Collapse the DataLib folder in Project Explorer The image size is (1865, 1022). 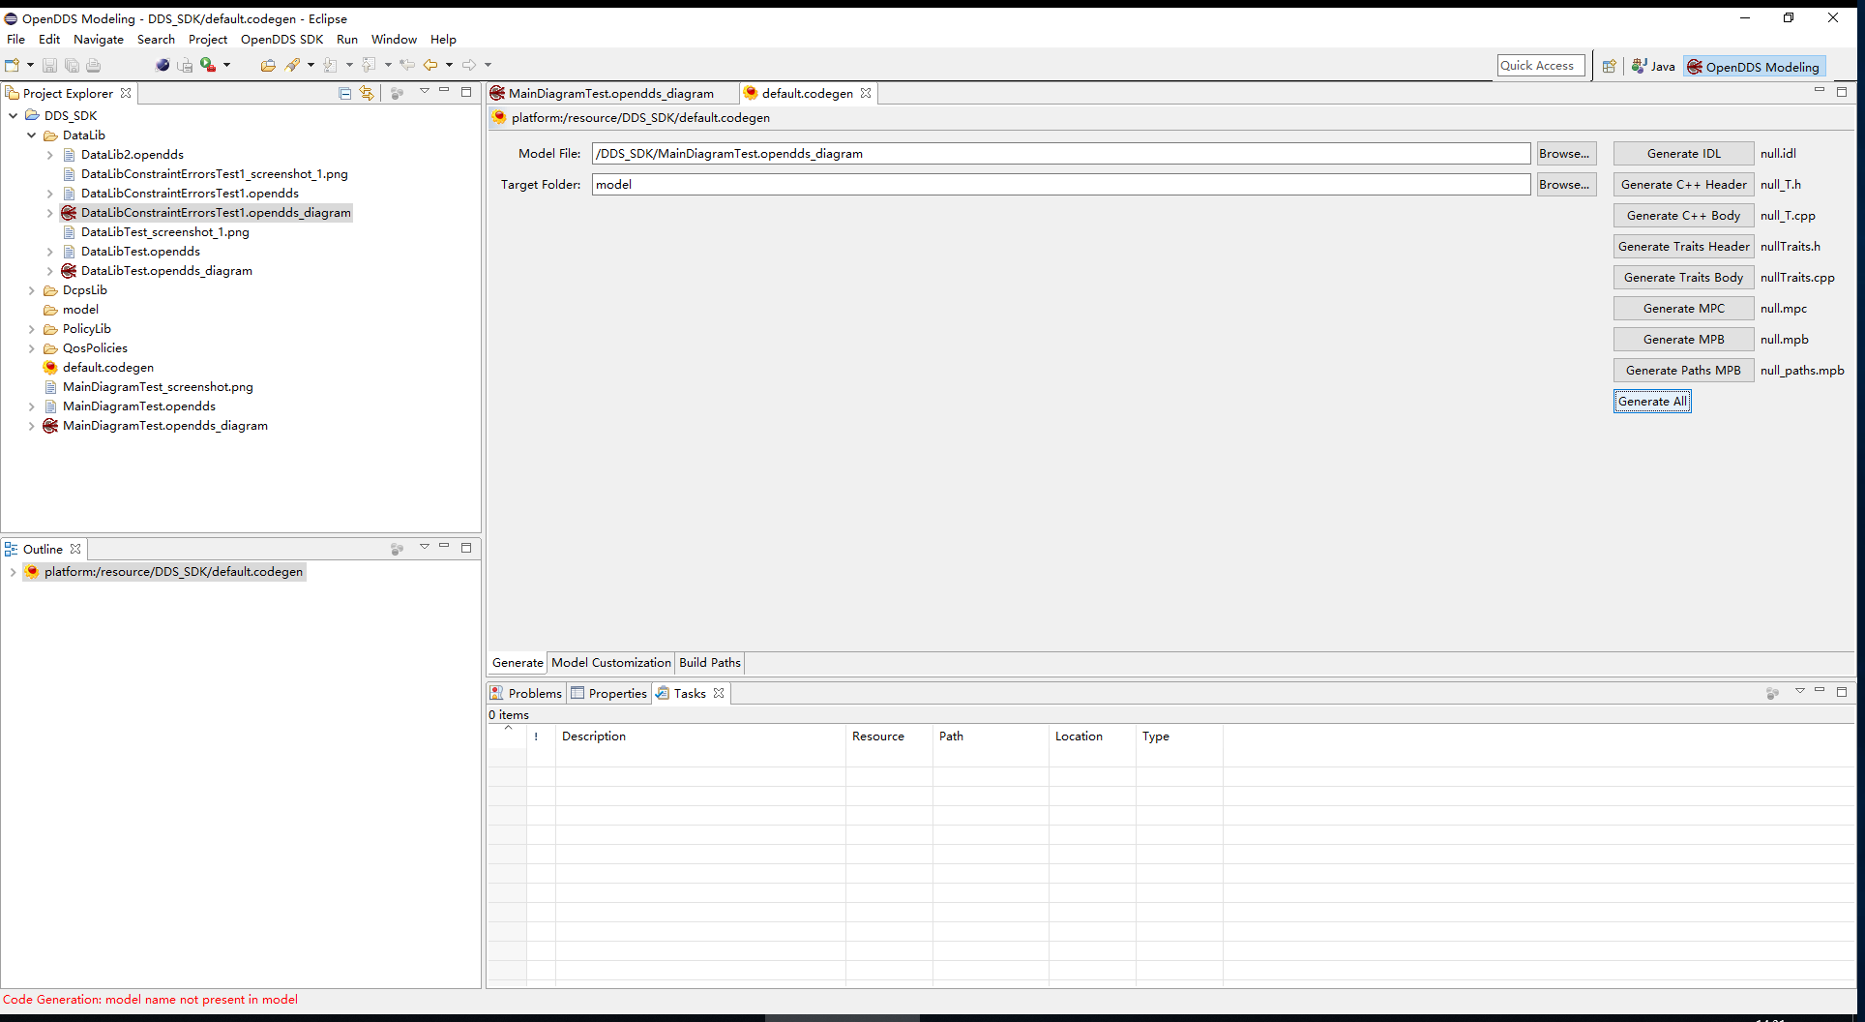[x=30, y=135]
